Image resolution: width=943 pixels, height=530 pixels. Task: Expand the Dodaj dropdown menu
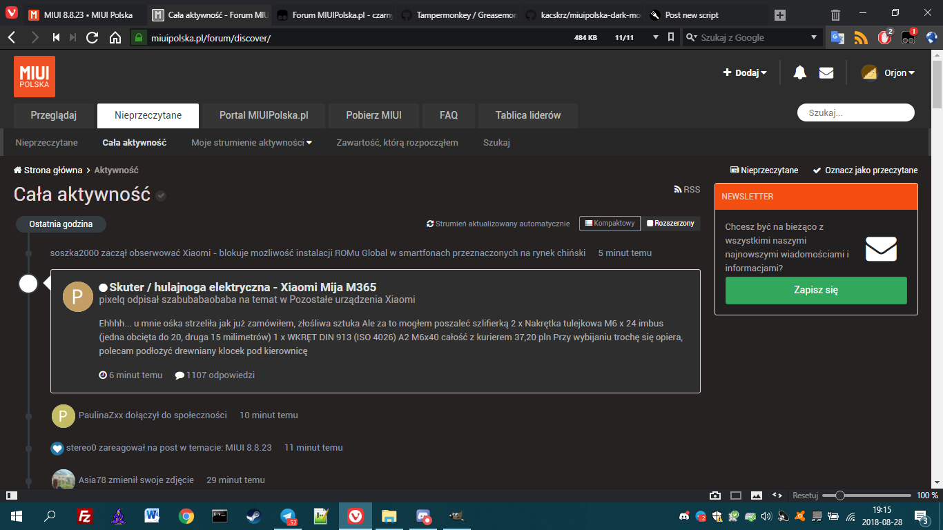[x=745, y=72]
